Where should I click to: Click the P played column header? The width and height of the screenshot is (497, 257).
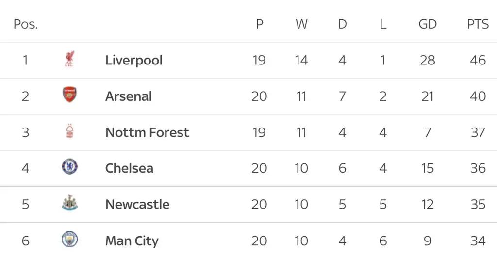pos(260,24)
